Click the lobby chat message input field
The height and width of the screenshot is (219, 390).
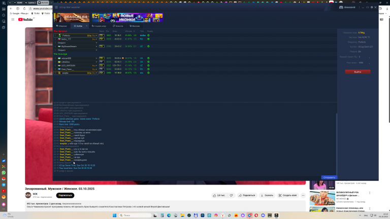[187, 177]
